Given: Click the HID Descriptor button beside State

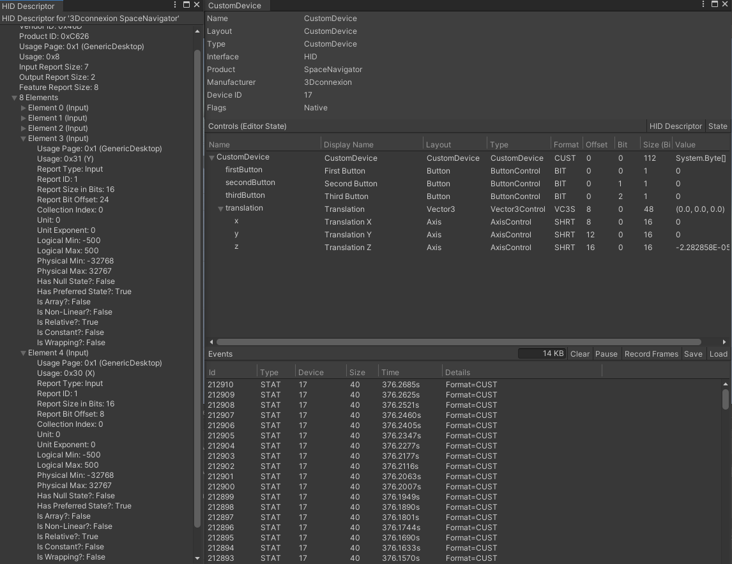Looking at the screenshot, I should click(676, 126).
